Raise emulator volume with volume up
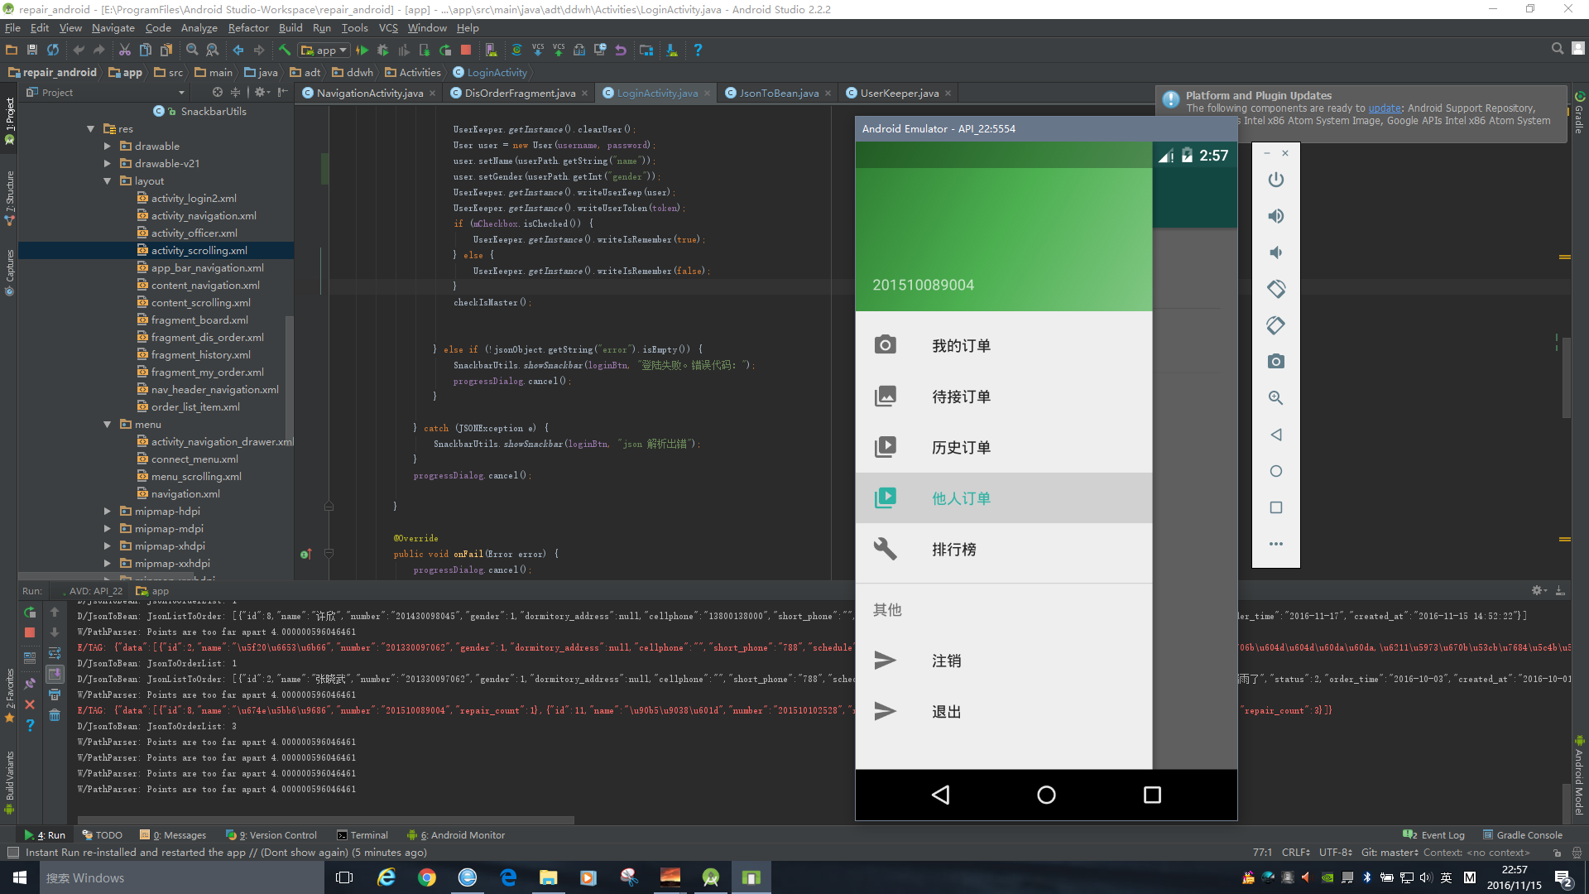 click(x=1275, y=216)
